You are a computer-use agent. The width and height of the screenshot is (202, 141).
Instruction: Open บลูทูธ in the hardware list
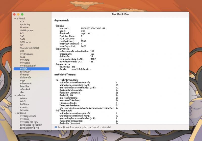tap(22, 81)
